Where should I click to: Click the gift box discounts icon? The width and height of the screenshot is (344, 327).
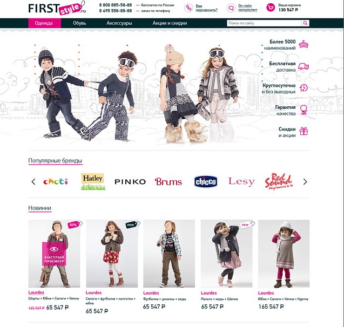[x=303, y=131]
